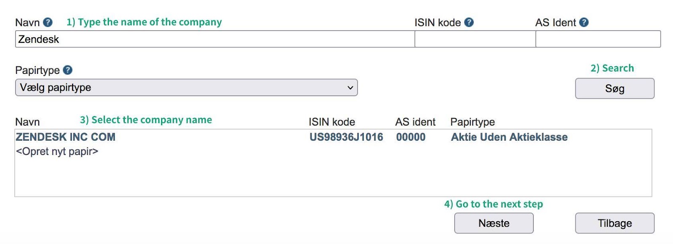
Task: Open the help icon beside Navn label
Action: pos(48,22)
